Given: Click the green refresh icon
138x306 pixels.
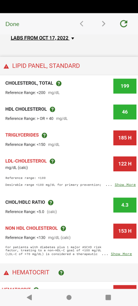Looking at the screenshot, I should pyautogui.click(x=124, y=24).
